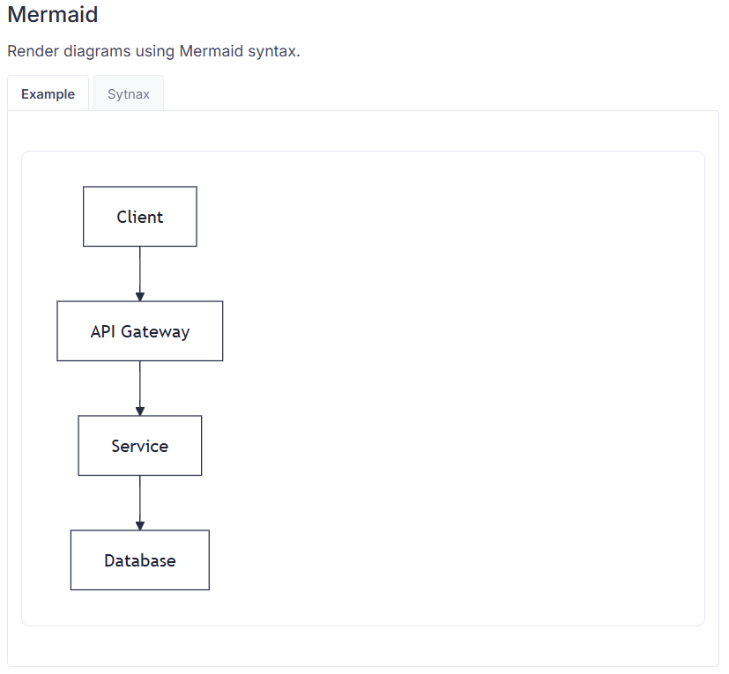Click the 'Client' text label
The width and height of the screenshot is (729, 674).
click(x=140, y=217)
